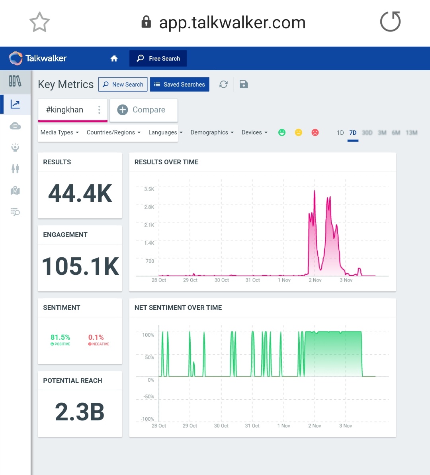This screenshot has width=430, height=475.
Task: Toggle neutral sentiment with the yellow face
Action: pos(299,132)
